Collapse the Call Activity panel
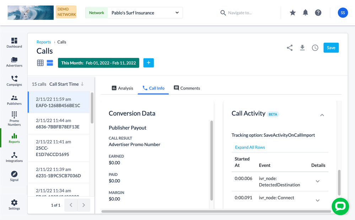This screenshot has width=355, height=220. click(322, 115)
